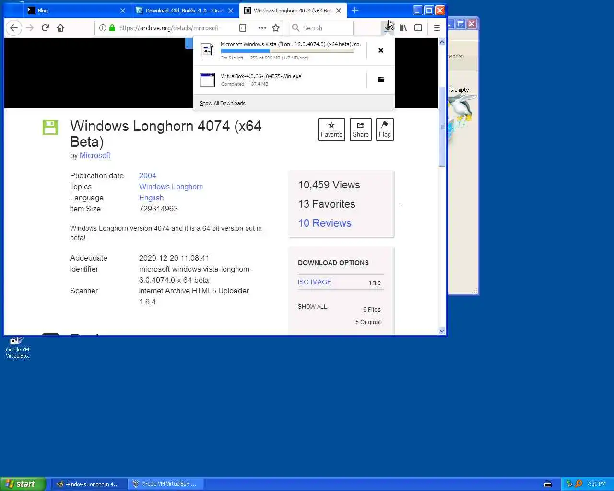The width and height of the screenshot is (614, 491).
Task: Click the 10,459 Views count
Action: 329,185
